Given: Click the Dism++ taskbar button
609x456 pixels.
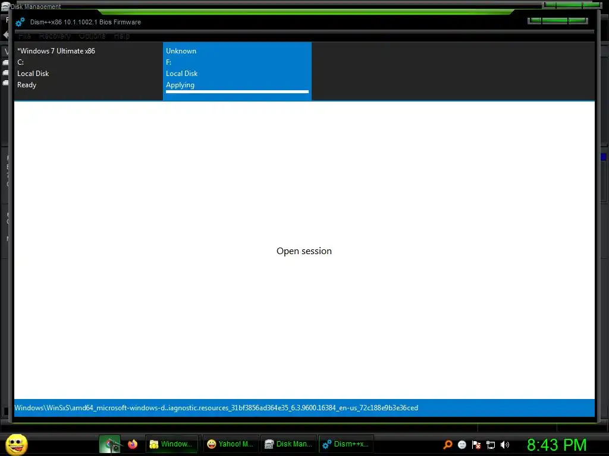Looking at the screenshot, I should point(346,444).
